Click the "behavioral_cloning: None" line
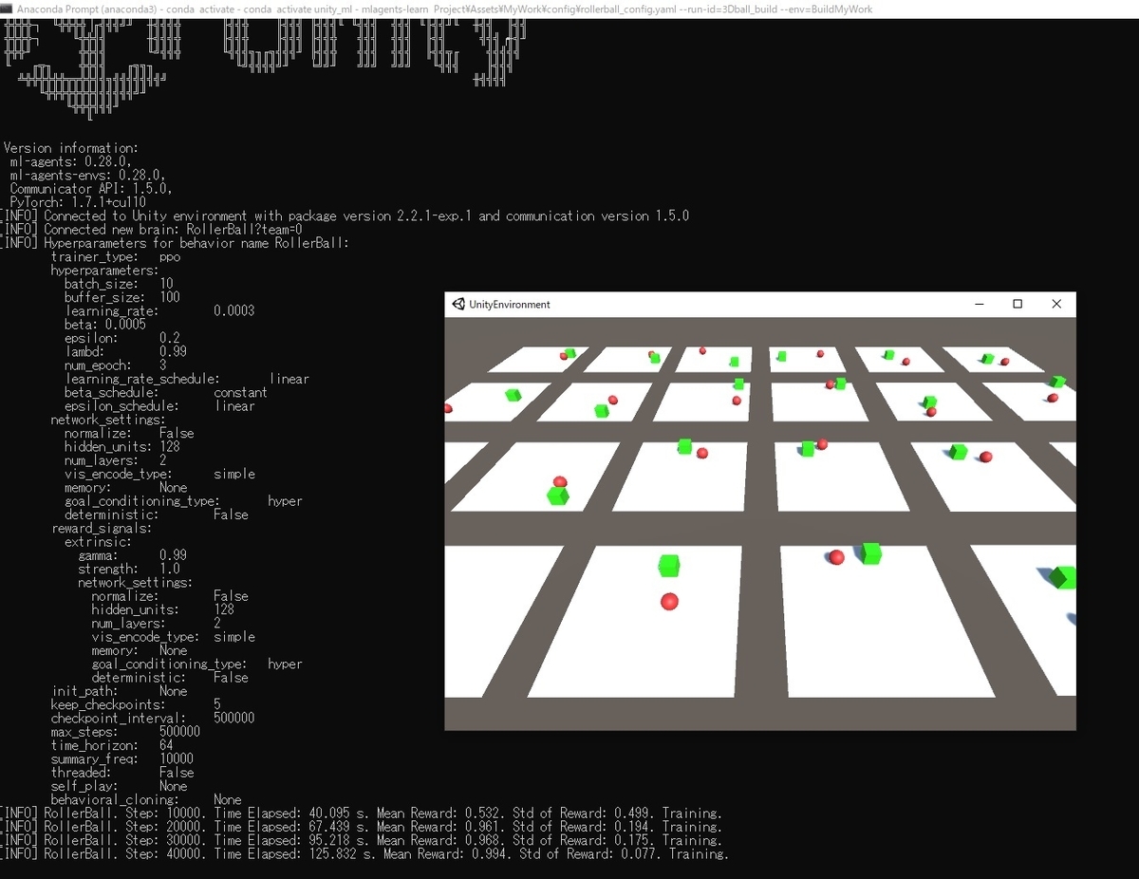 [x=146, y=799]
